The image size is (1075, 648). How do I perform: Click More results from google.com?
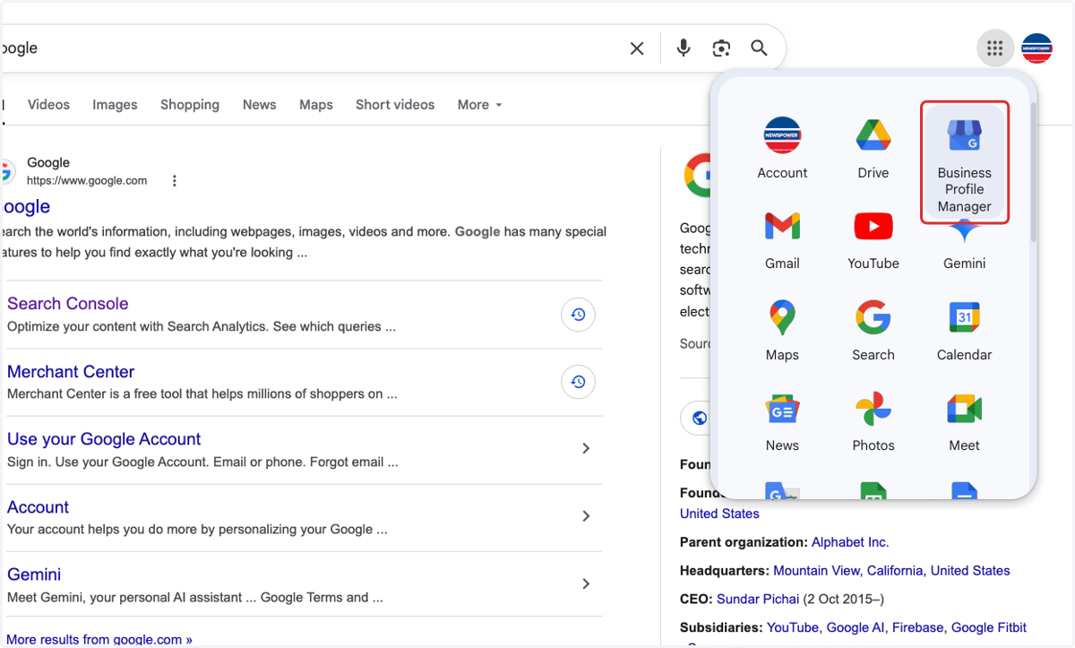pyautogui.click(x=99, y=640)
